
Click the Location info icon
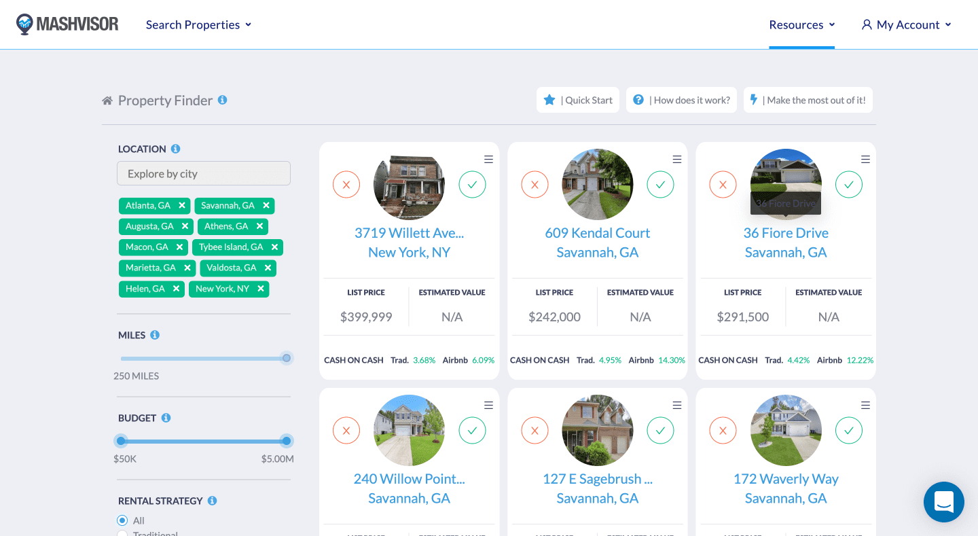176,149
